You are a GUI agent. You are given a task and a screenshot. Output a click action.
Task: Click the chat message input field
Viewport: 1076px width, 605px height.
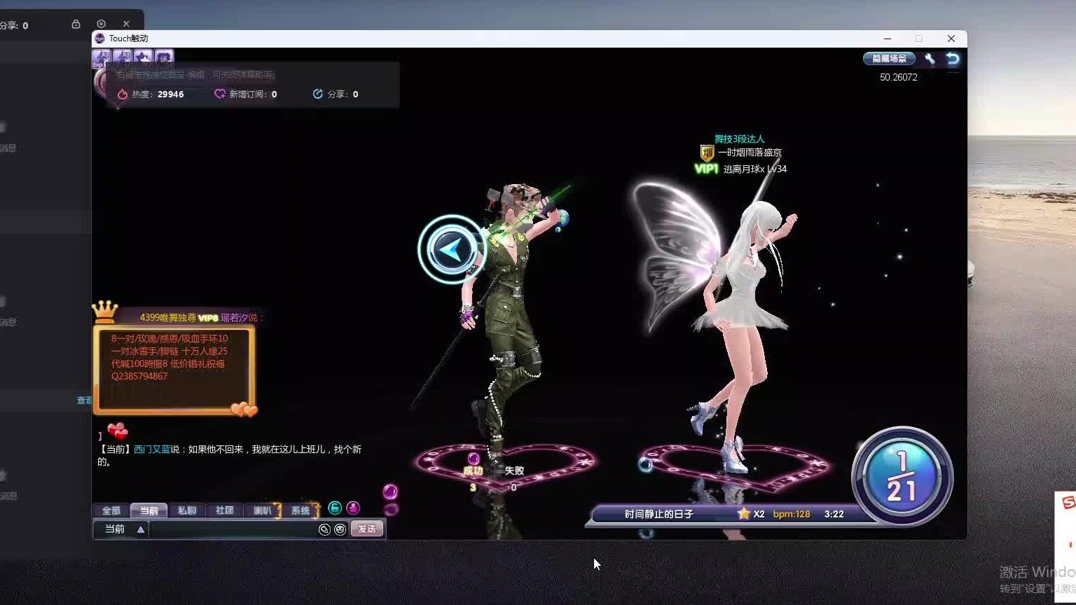tap(233, 529)
